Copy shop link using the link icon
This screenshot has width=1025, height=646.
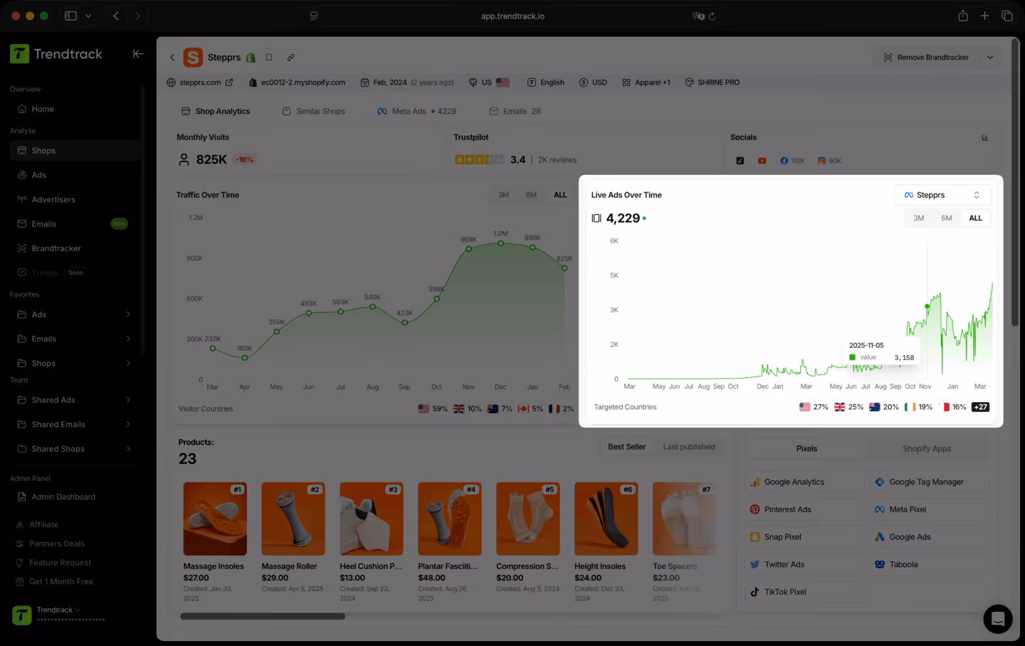(x=290, y=57)
